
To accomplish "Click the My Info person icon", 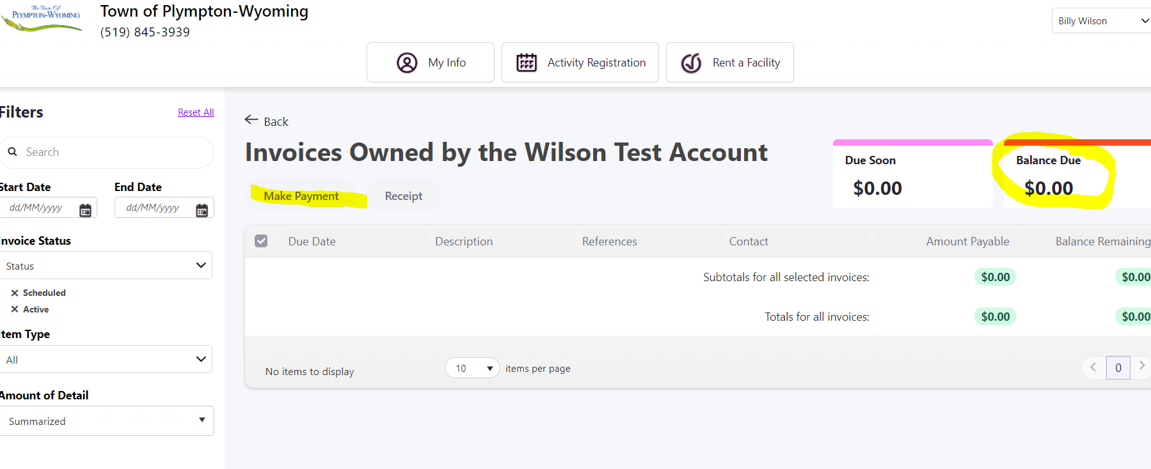I will [407, 63].
